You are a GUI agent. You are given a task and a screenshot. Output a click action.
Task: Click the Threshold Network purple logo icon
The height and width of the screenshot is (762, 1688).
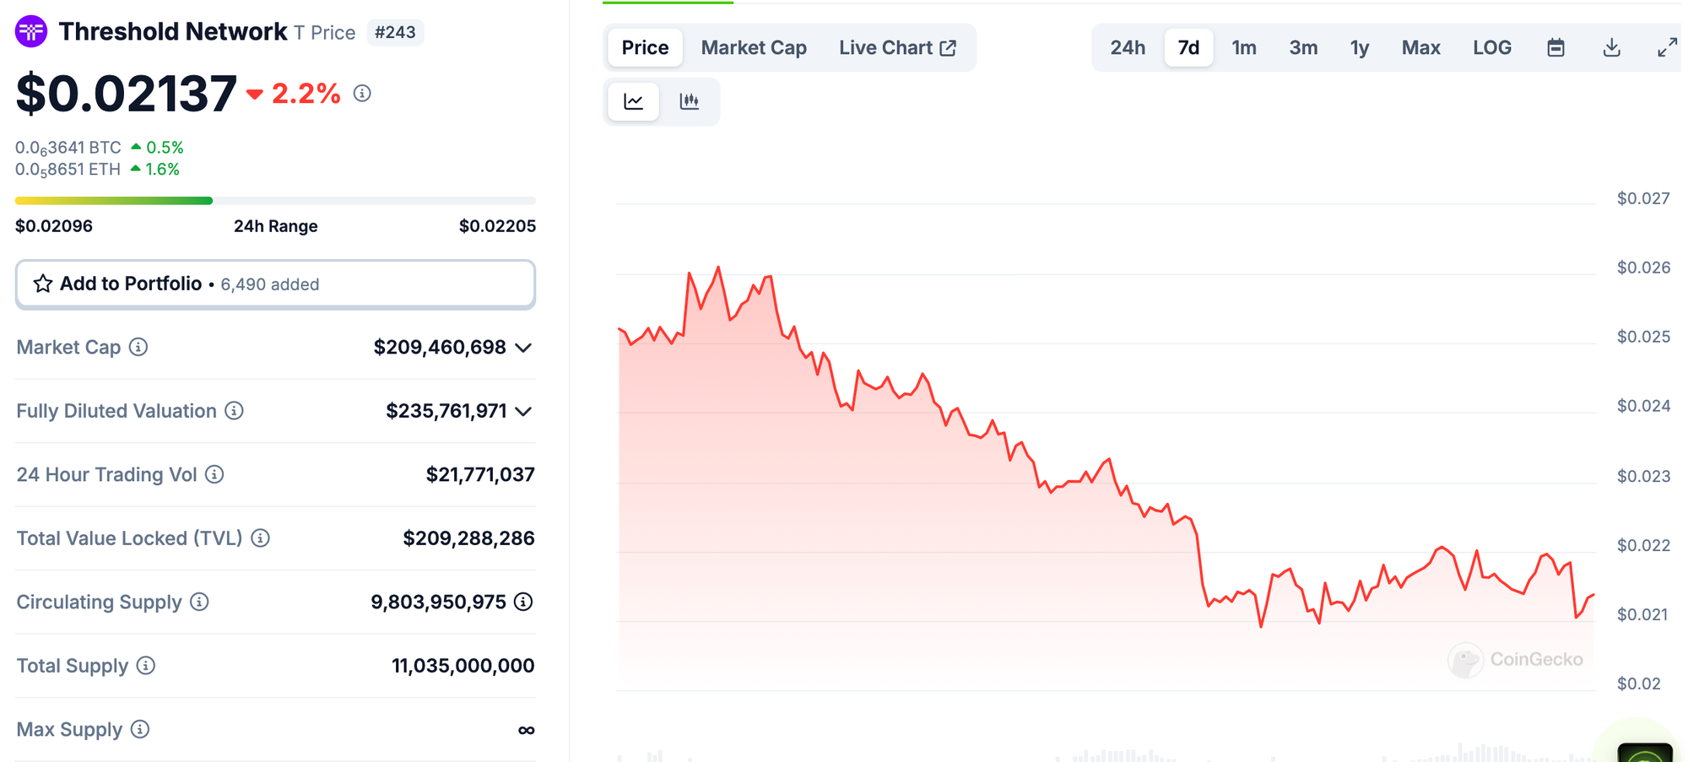[31, 32]
